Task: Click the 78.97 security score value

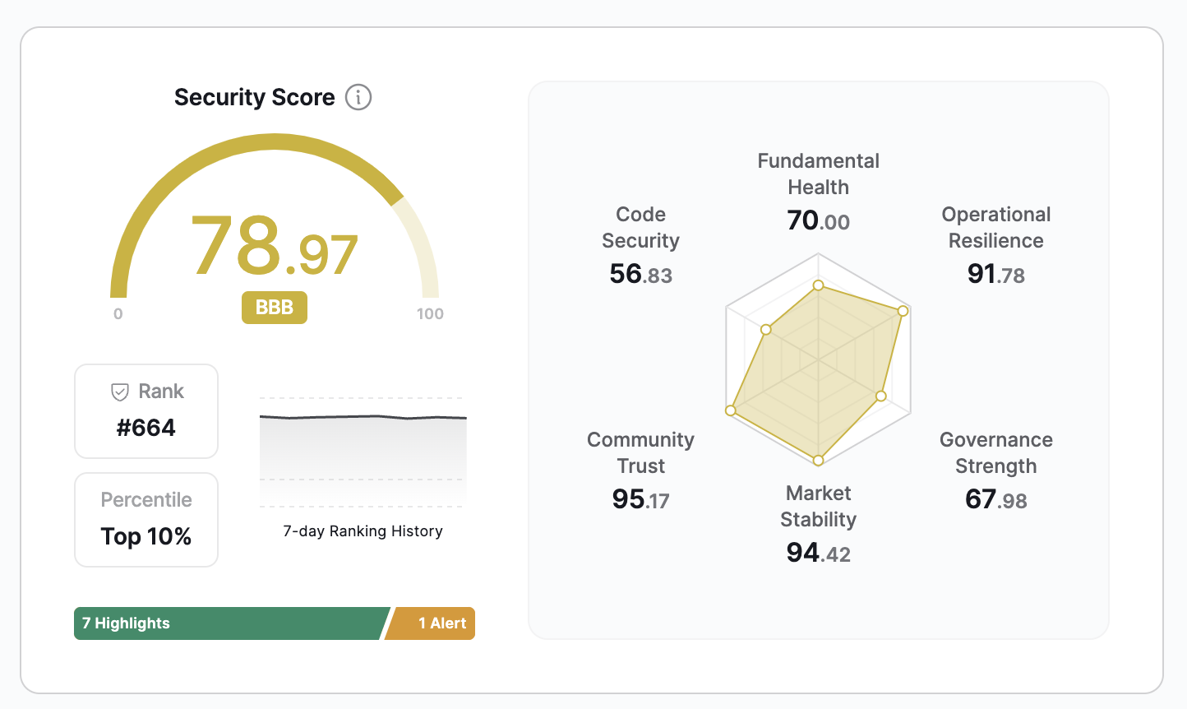Action: [x=275, y=246]
